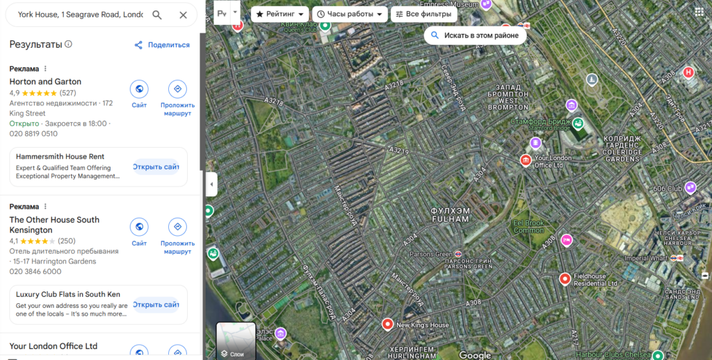712x360 pixels.
Task: Click Поделиться share link
Action: pos(162,45)
